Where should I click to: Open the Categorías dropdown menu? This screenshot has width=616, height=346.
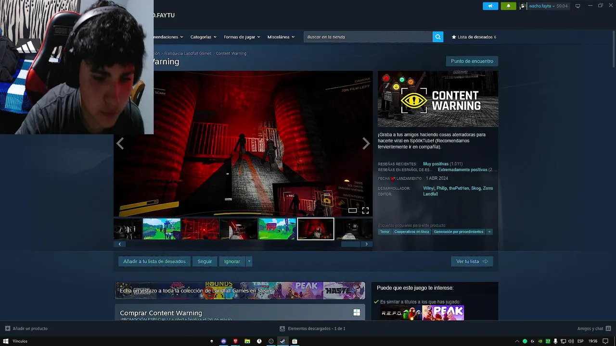coord(203,37)
